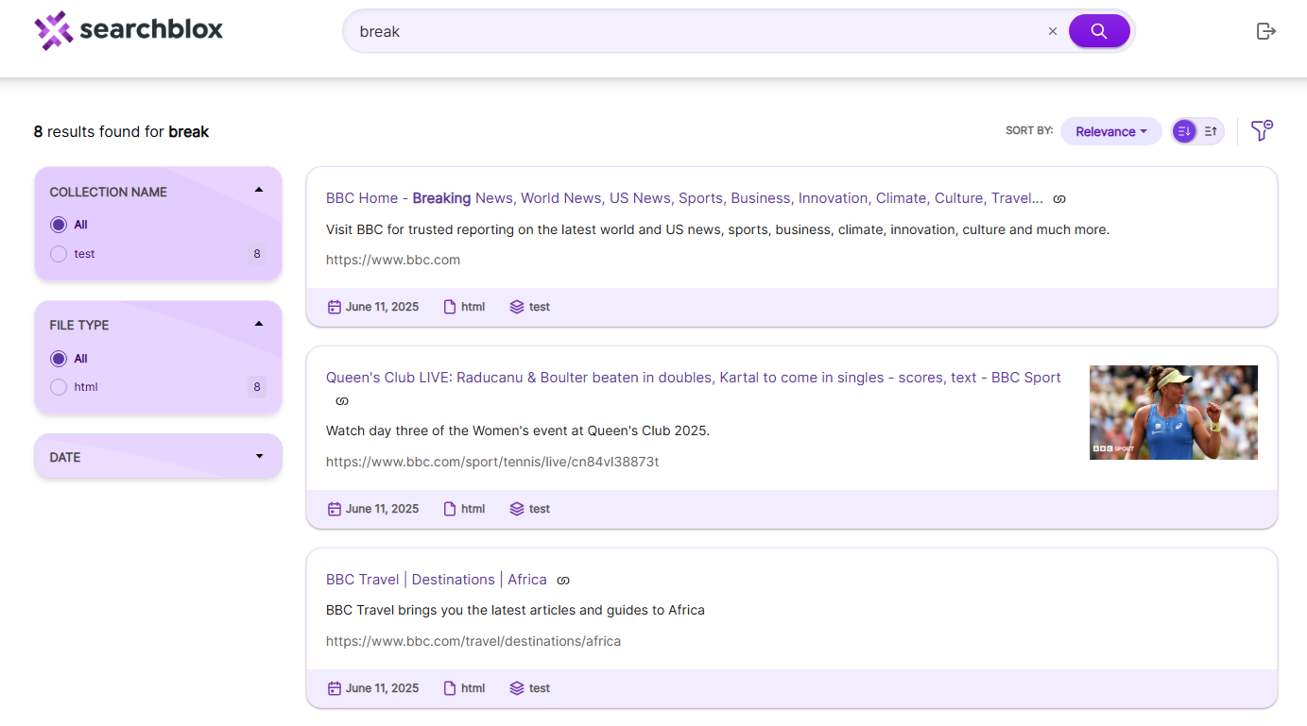This screenshot has width=1307, height=726.
Task: Click layers icon in Queen's Club result footer
Action: pos(517,509)
